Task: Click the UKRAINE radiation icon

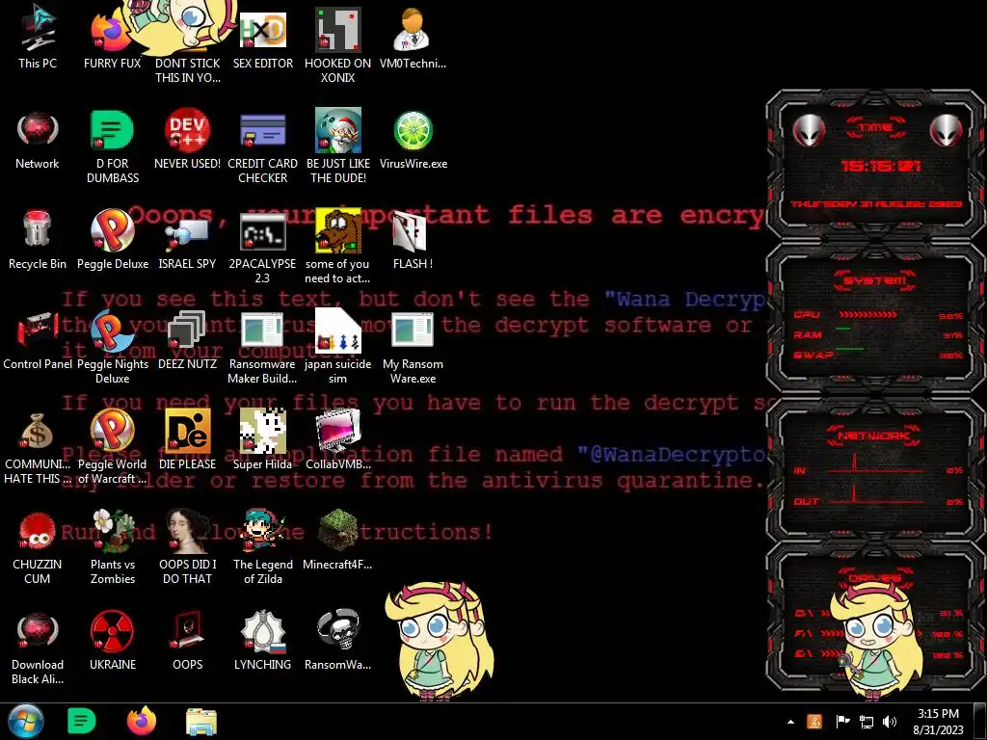Action: (x=113, y=641)
